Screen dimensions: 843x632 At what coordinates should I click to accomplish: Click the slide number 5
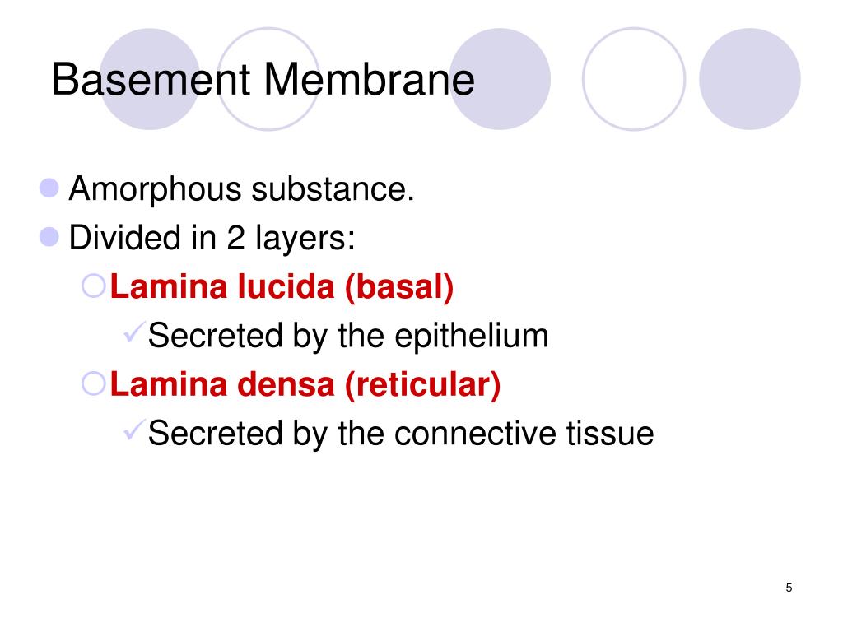click(x=789, y=588)
